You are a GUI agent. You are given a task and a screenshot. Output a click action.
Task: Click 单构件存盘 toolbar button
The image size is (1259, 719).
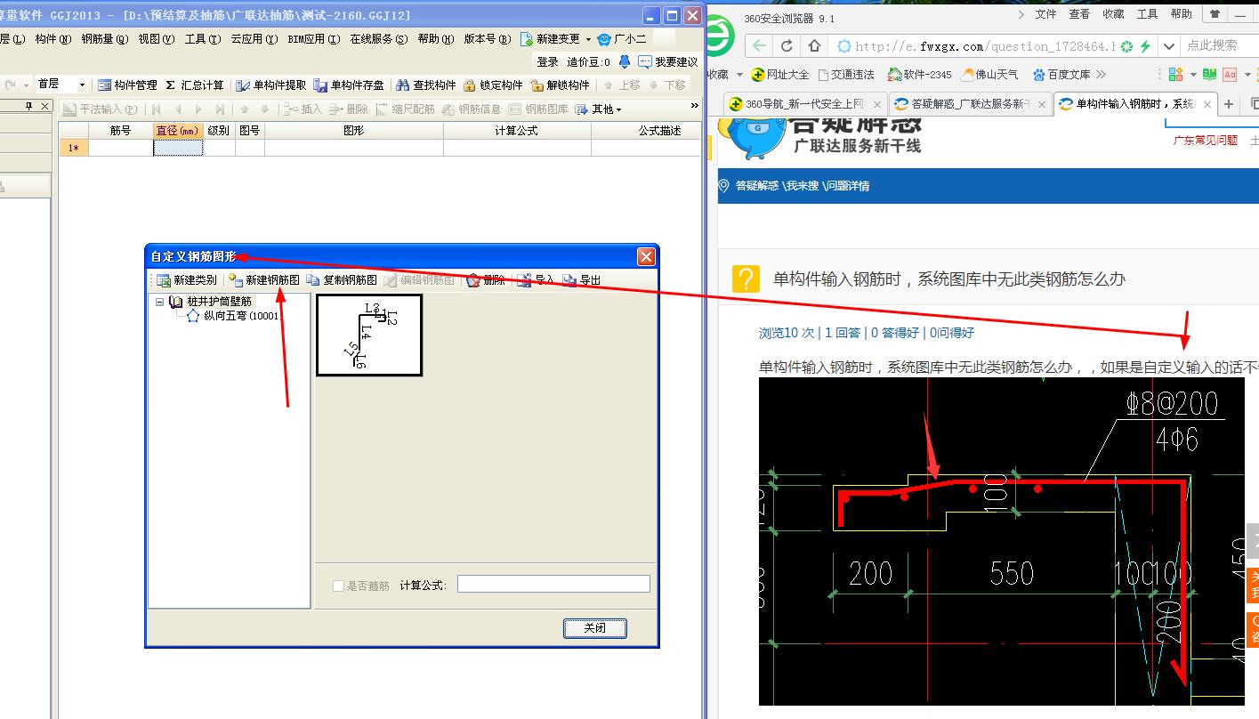coord(349,85)
